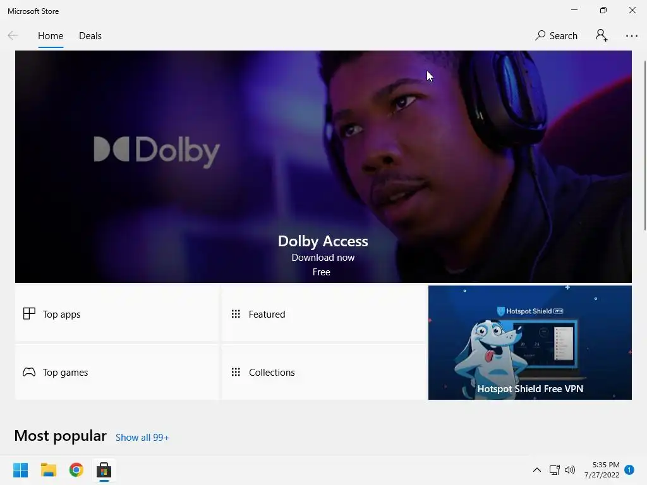Click the vertical scrollbar thumb
This screenshot has height=485, width=647.
[x=644, y=145]
